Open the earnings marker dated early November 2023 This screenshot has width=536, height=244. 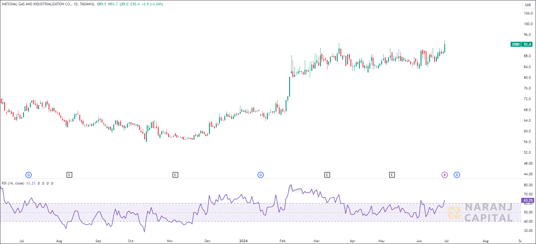click(x=175, y=175)
